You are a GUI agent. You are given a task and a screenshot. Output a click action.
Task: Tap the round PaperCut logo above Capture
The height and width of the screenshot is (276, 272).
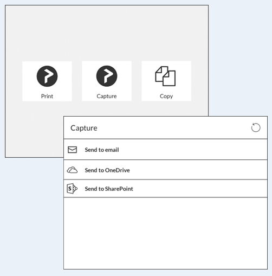(x=107, y=76)
